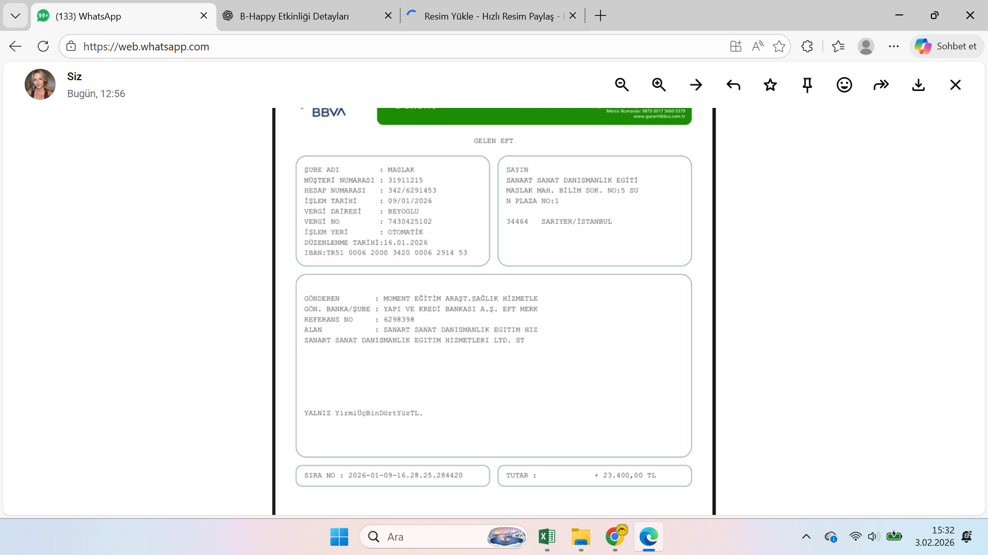Viewport: 988px width, 555px height.
Task: Pin the image message
Action: coord(807,85)
